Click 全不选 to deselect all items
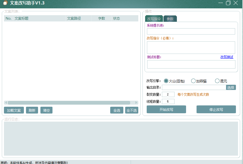The height and width of the screenshot is (164, 243). pos(132,110)
